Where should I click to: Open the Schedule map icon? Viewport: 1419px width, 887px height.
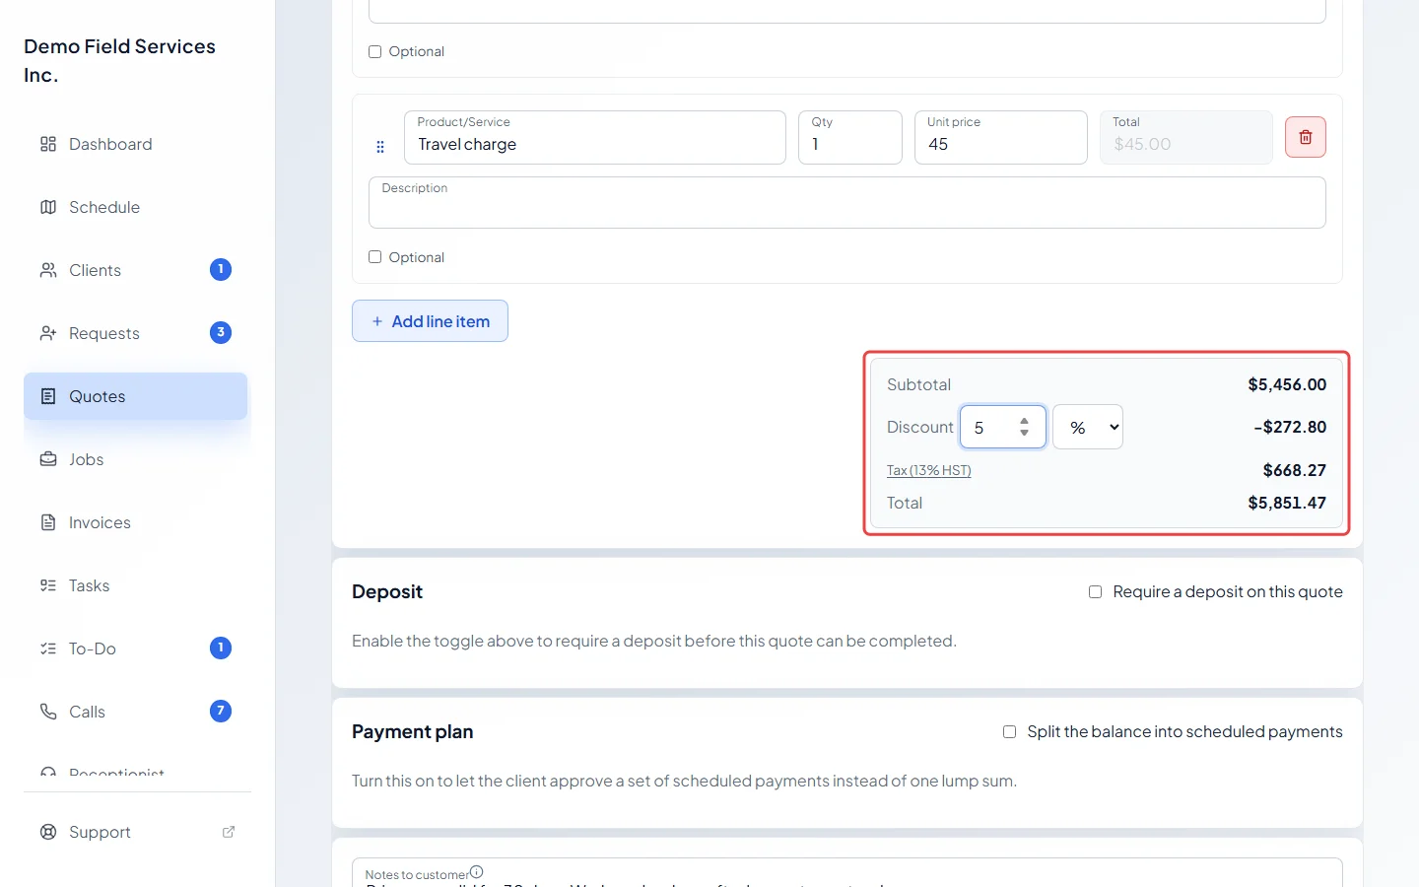tap(48, 207)
